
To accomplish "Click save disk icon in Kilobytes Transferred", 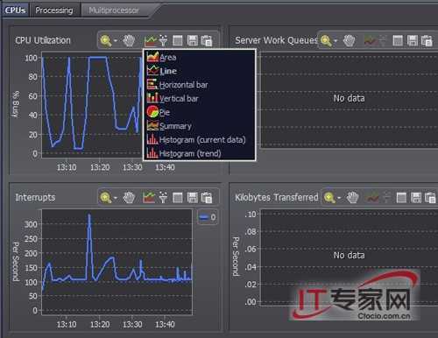I will (416, 198).
